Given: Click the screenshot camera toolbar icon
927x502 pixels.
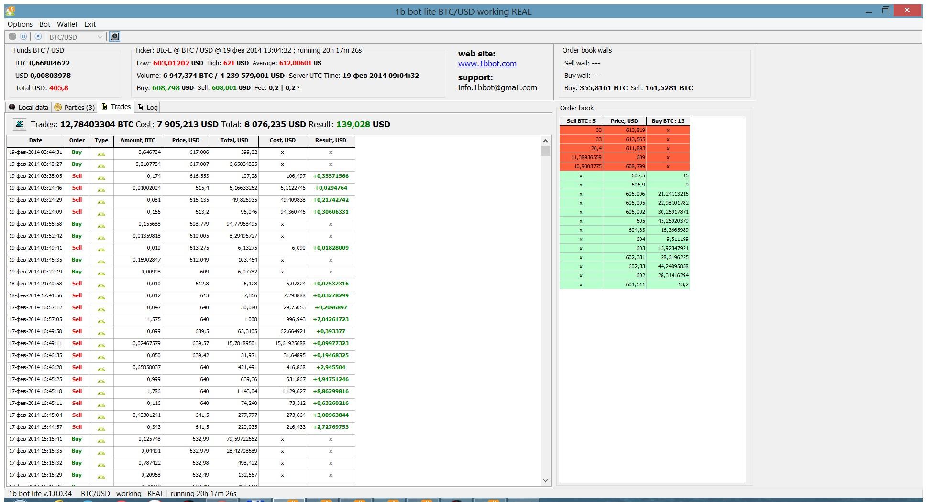Looking at the screenshot, I should pos(114,36).
